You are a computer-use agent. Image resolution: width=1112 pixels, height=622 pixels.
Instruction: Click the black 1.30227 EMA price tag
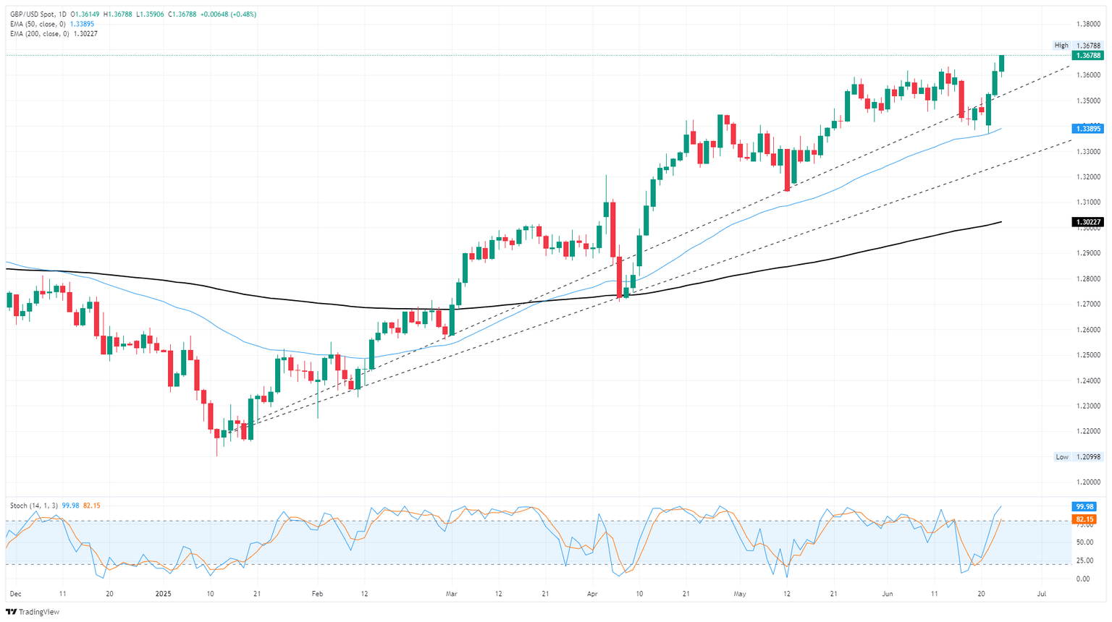tap(1088, 222)
